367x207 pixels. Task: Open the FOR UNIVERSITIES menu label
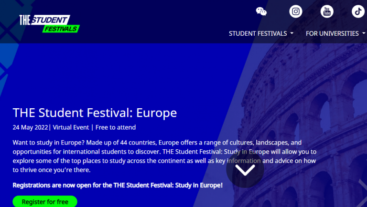click(x=332, y=34)
